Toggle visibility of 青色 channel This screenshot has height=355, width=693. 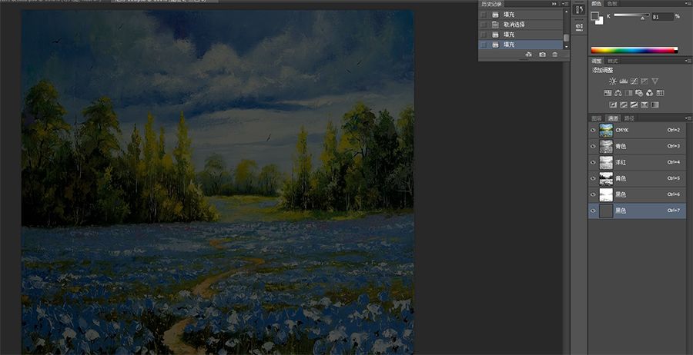pyautogui.click(x=593, y=146)
